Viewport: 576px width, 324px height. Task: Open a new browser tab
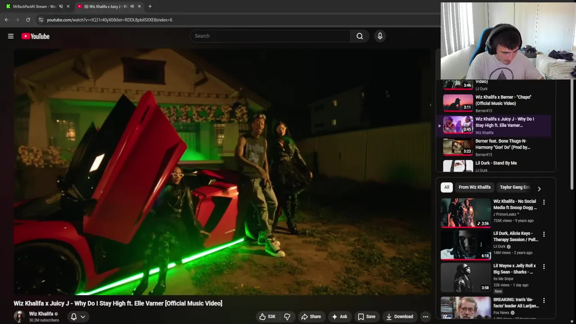[150, 6]
